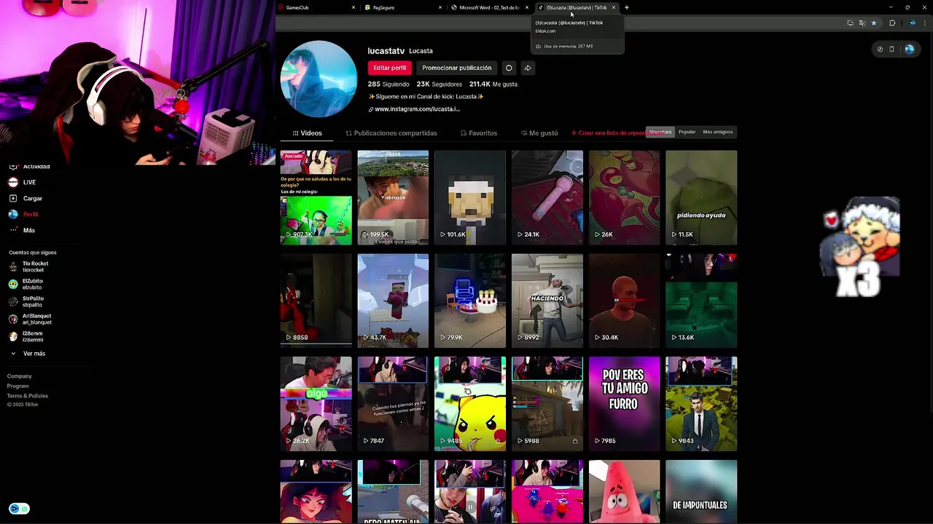Open the Program footer link
The width and height of the screenshot is (933, 524).
(18, 386)
